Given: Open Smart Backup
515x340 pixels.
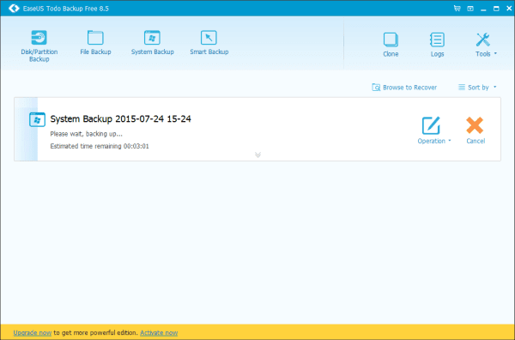Looking at the screenshot, I should pyautogui.click(x=209, y=42).
